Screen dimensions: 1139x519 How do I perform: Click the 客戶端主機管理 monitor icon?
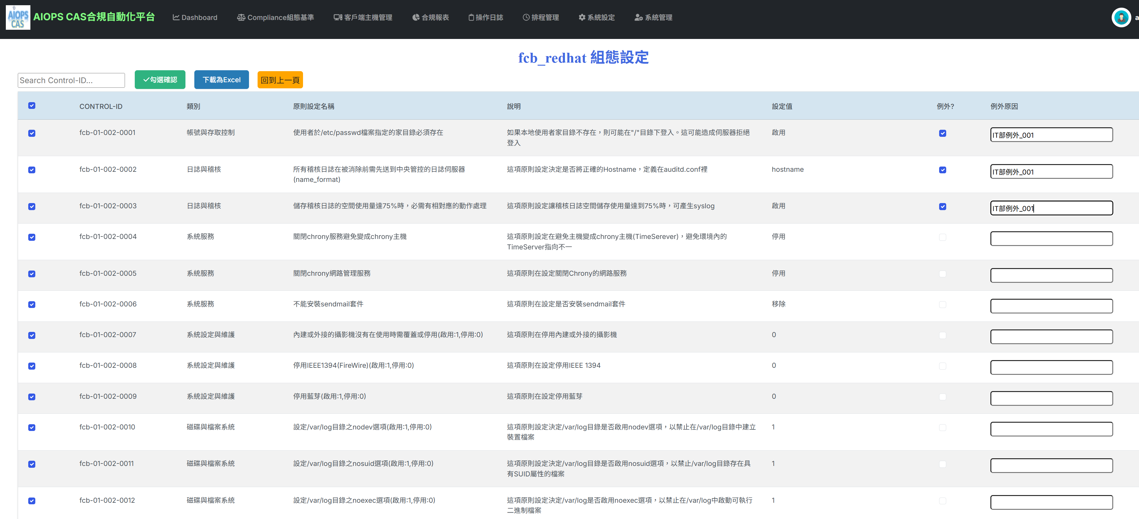(338, 18)
